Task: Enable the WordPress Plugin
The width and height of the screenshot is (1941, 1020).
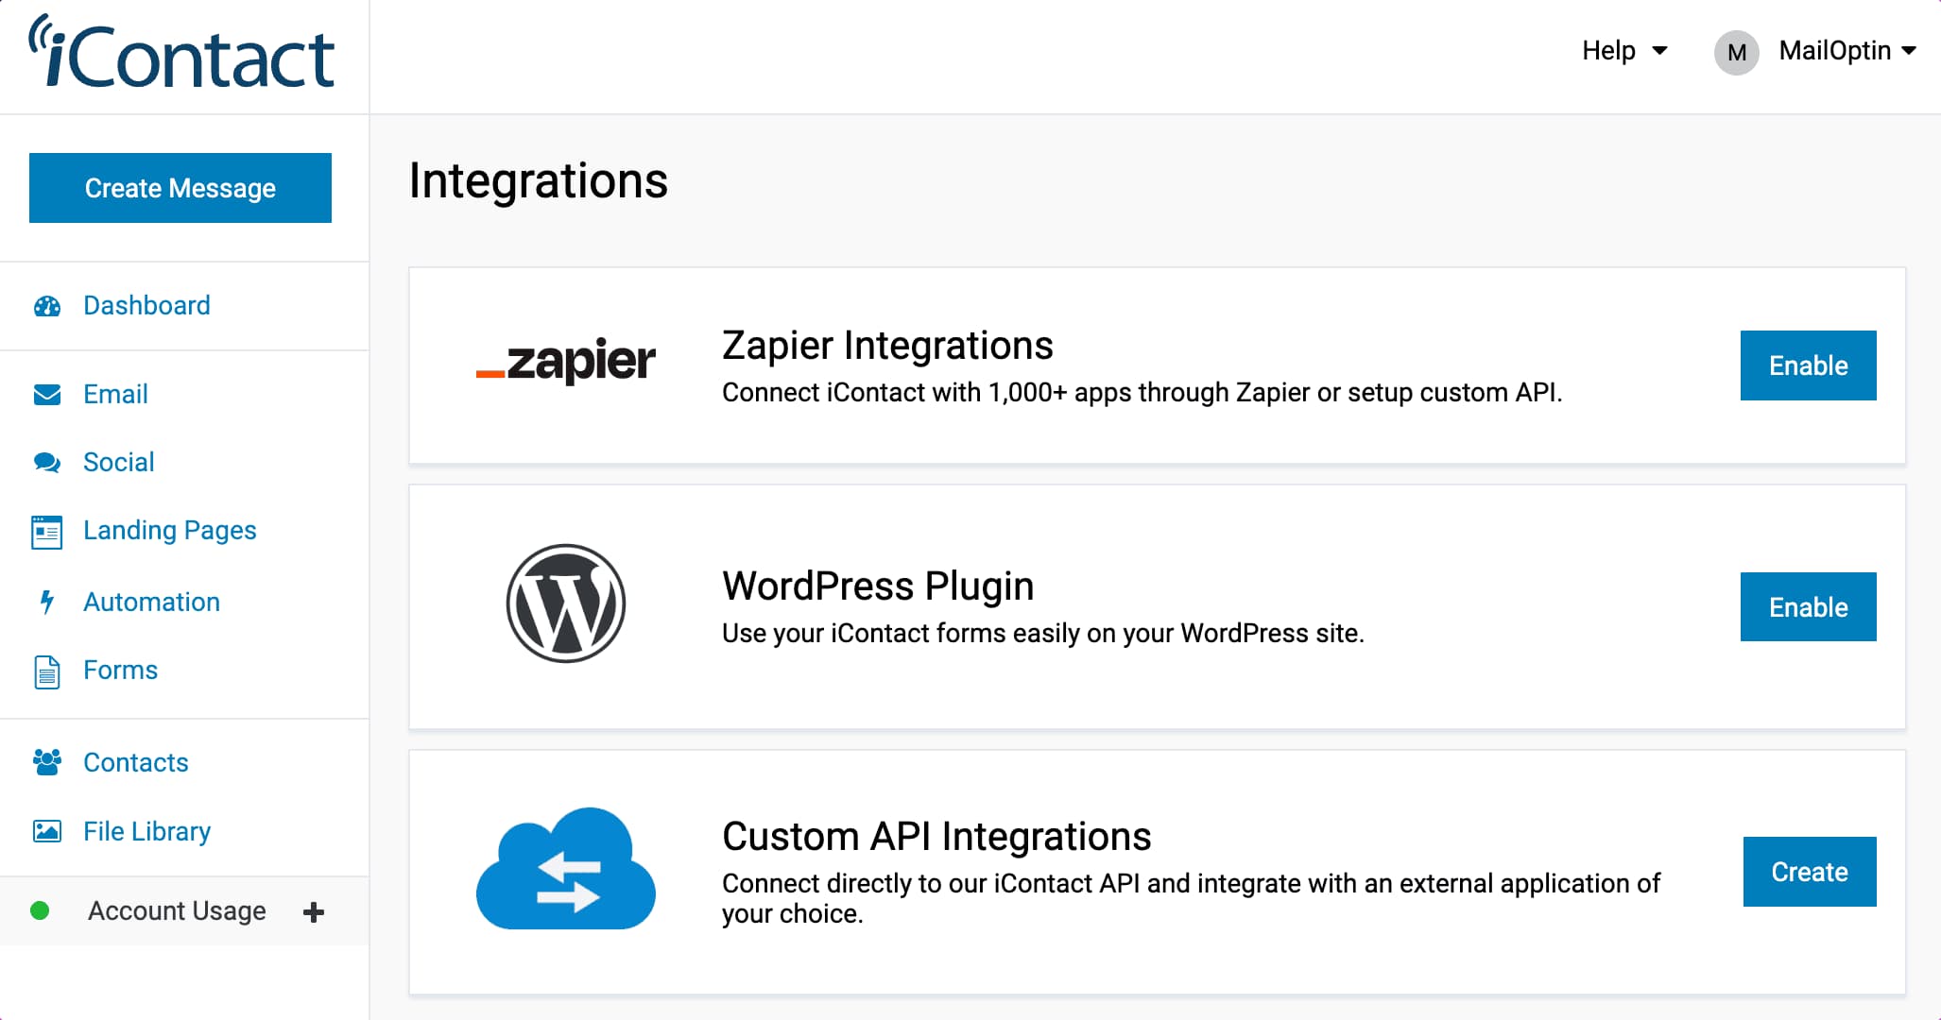Action: [1808, 606]
